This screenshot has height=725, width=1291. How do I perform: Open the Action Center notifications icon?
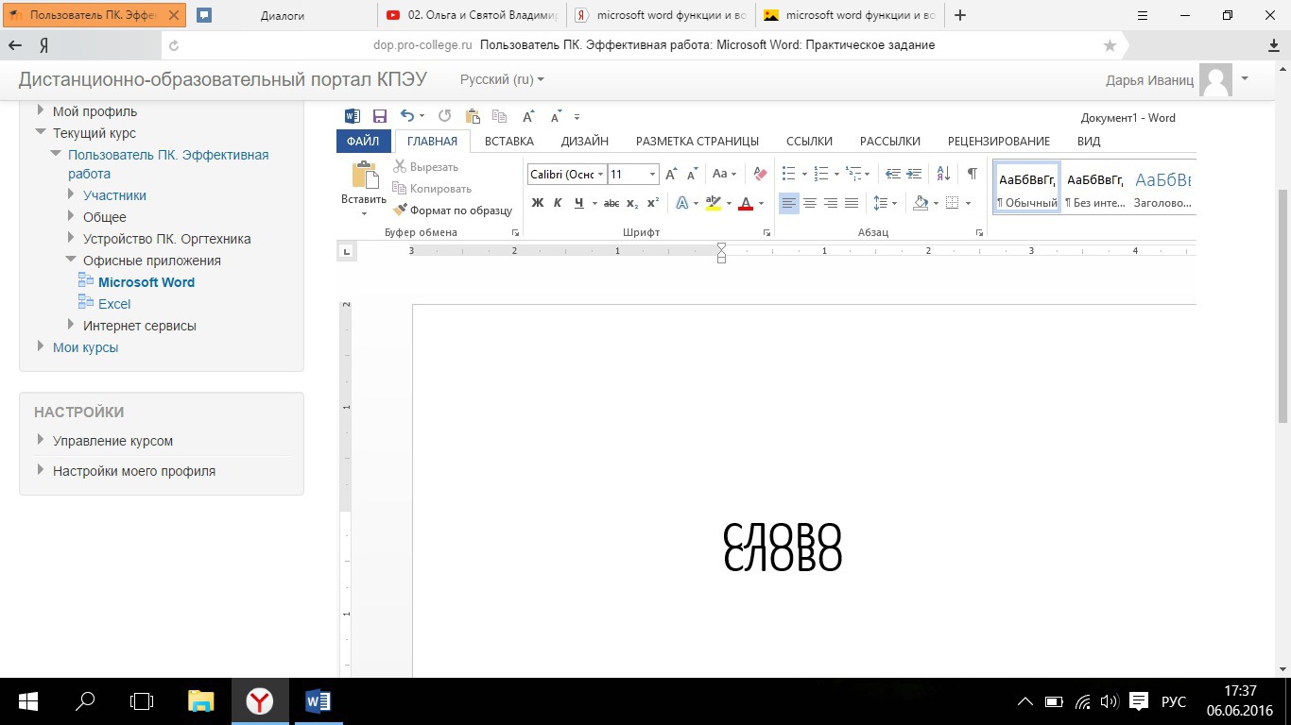click(1139, 701)
